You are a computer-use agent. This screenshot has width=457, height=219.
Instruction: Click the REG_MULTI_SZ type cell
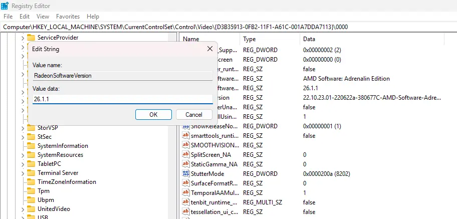click(x=262, y=202)
